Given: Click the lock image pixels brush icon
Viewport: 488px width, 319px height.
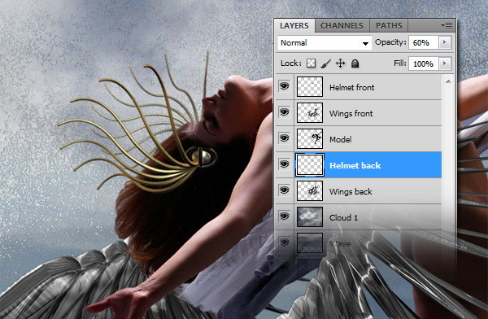Looking at the screenshot, I should point(325,63).
